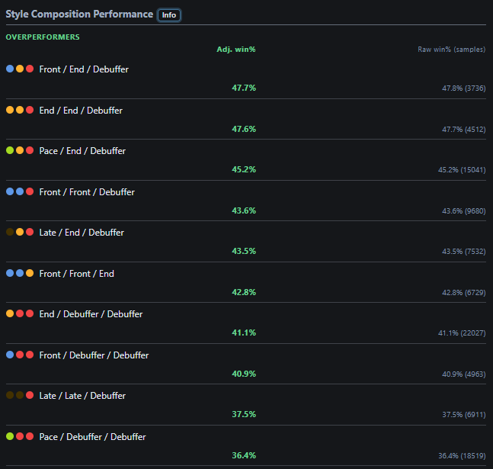Click green Pace dot in Pace / End / Debuffer
Viewport: 493px width, 469px height.
point(10,150)
